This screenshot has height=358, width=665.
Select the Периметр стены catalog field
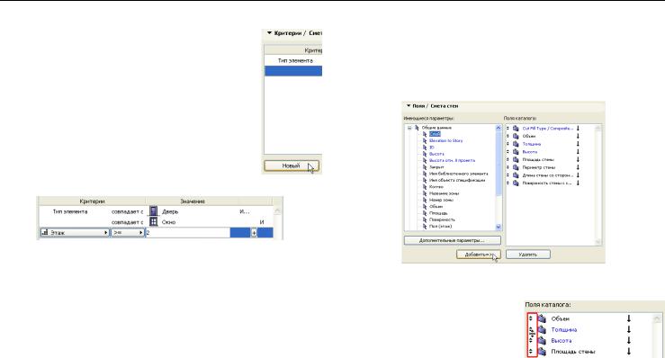pyautogui.click(x=539, y=167)
